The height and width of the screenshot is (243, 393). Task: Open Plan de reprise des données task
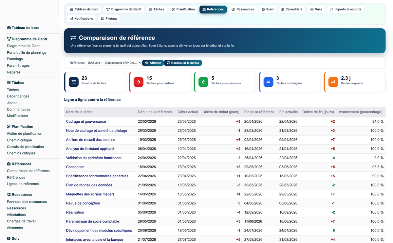coord(89,185)
